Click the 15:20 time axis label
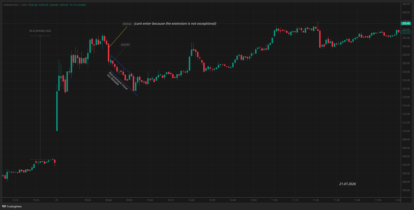Image resolution: width=414 pixels, height=210 pixels. [36, 200]
